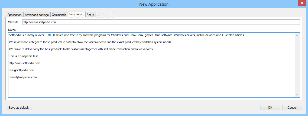Focus the Website input field

[161, 22]
